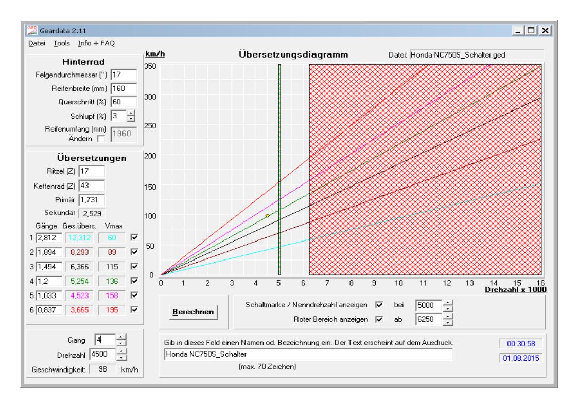Image resolution: width=578 pixels, height=408 pixels.
Task: Open the Datei menu
Action: [37, 43]
